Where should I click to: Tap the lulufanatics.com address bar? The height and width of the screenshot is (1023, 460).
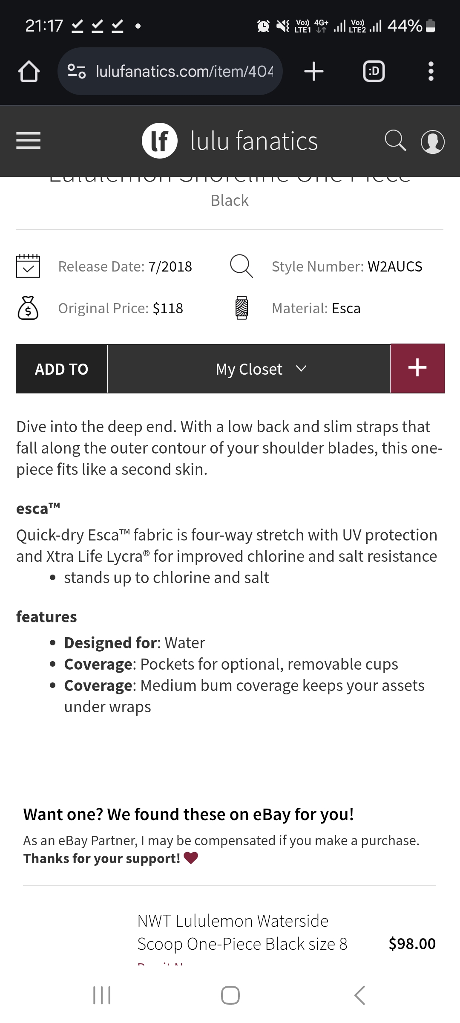pos(184,71)
